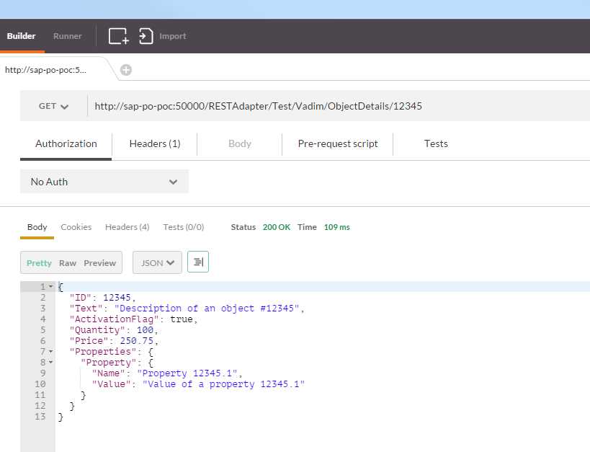This screenshot has width=590, height=452.
Task: Select the response Headers (4) tab
Action: pos(128,227)
